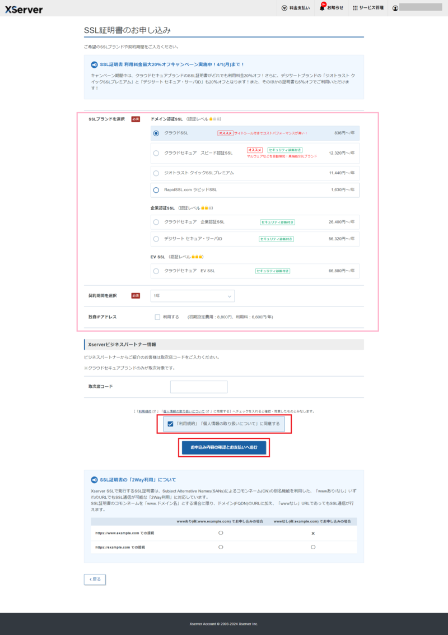This screenshot has width=448, height=635.
Task: Pick the RapidSSL.com ラピッドSSL radio button
Action: (x=156, y=190)
